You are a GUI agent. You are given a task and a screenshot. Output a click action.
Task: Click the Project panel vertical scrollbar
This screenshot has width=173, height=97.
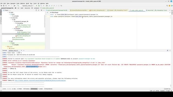coord(45,22)
